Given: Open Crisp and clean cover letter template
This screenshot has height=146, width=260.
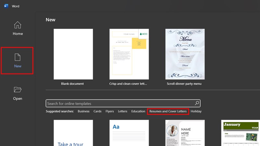Looking at the screenshot, I should pyautogui.click(x=129, y=54).
